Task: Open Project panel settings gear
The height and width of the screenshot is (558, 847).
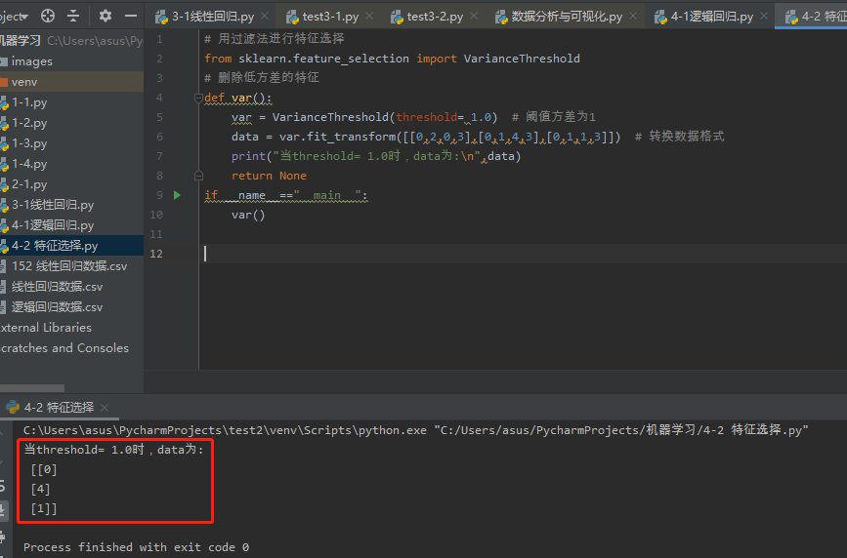Action: [x=105, y=17]
